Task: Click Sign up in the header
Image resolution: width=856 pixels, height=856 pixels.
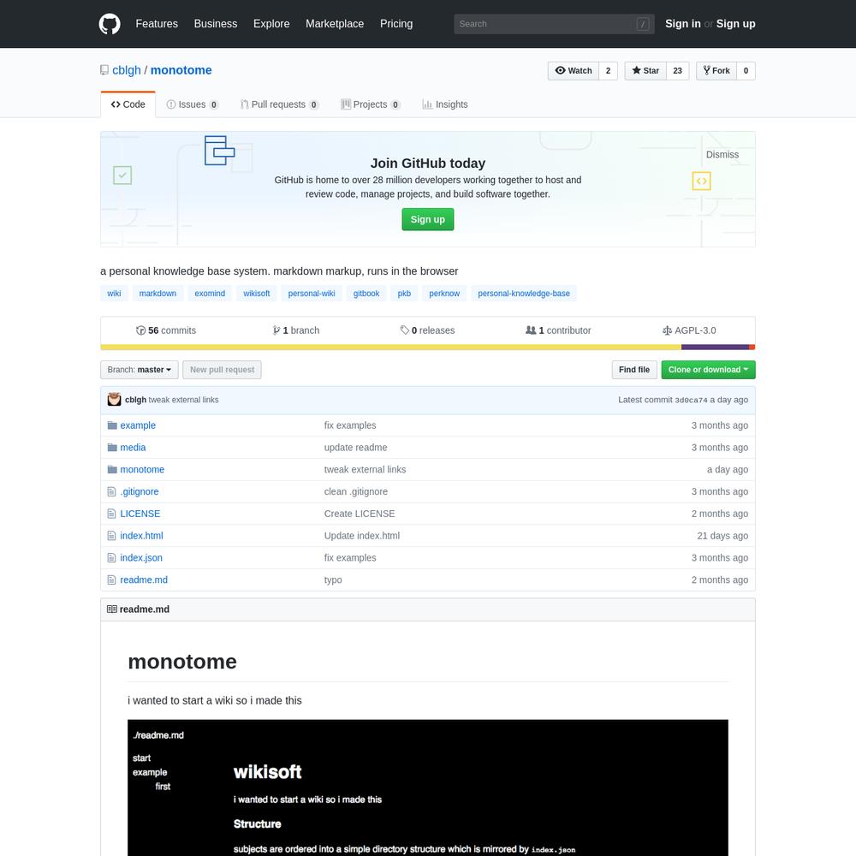Action: [735, 24]
